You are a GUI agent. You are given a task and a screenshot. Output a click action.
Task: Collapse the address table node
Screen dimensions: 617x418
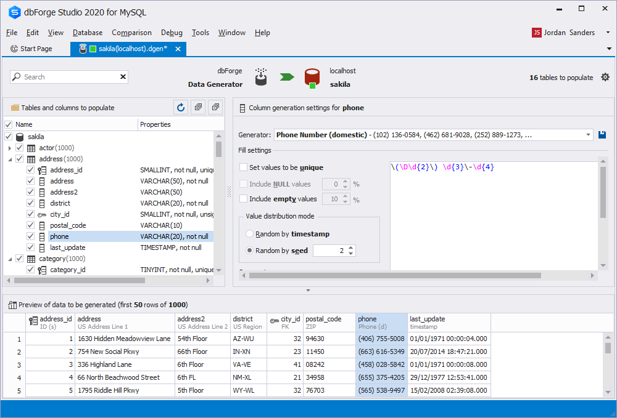click(10, 159)
